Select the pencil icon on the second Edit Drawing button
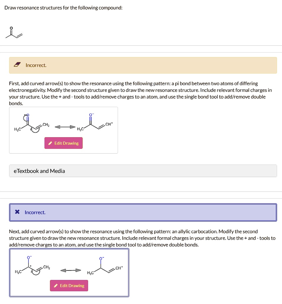282x304 pixels. tap(55, 286)
